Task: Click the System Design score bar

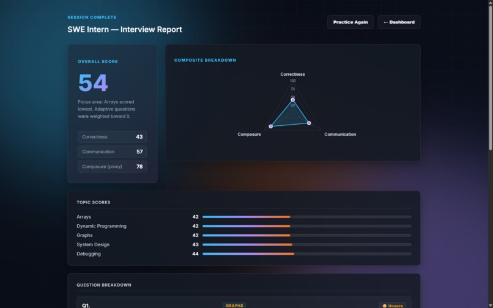Action: click(x=307, y=244)
